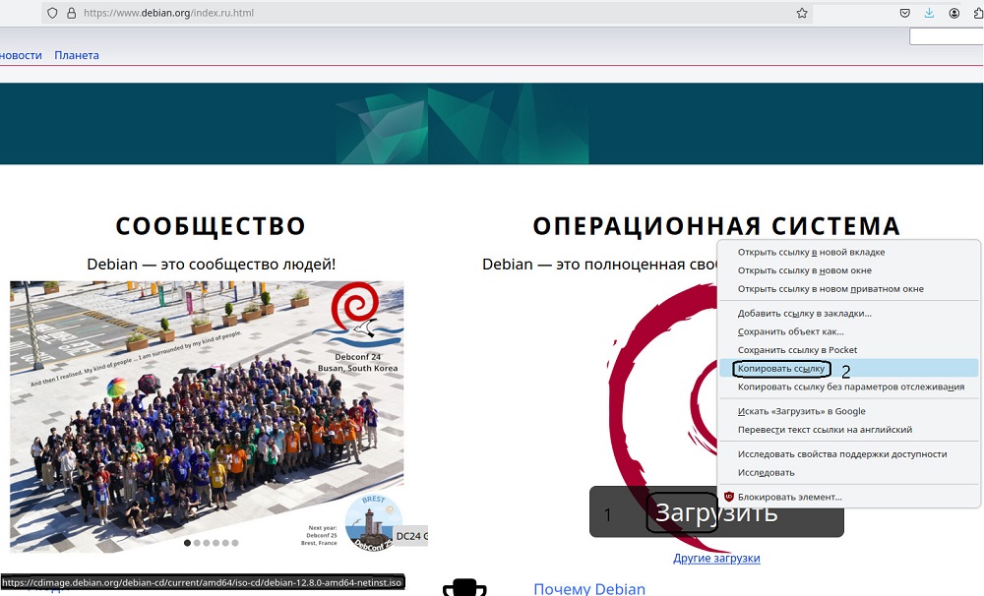Open the Firefox downloads arrow icon
Viewport: 984px width, 596px height.
point(929,13)
